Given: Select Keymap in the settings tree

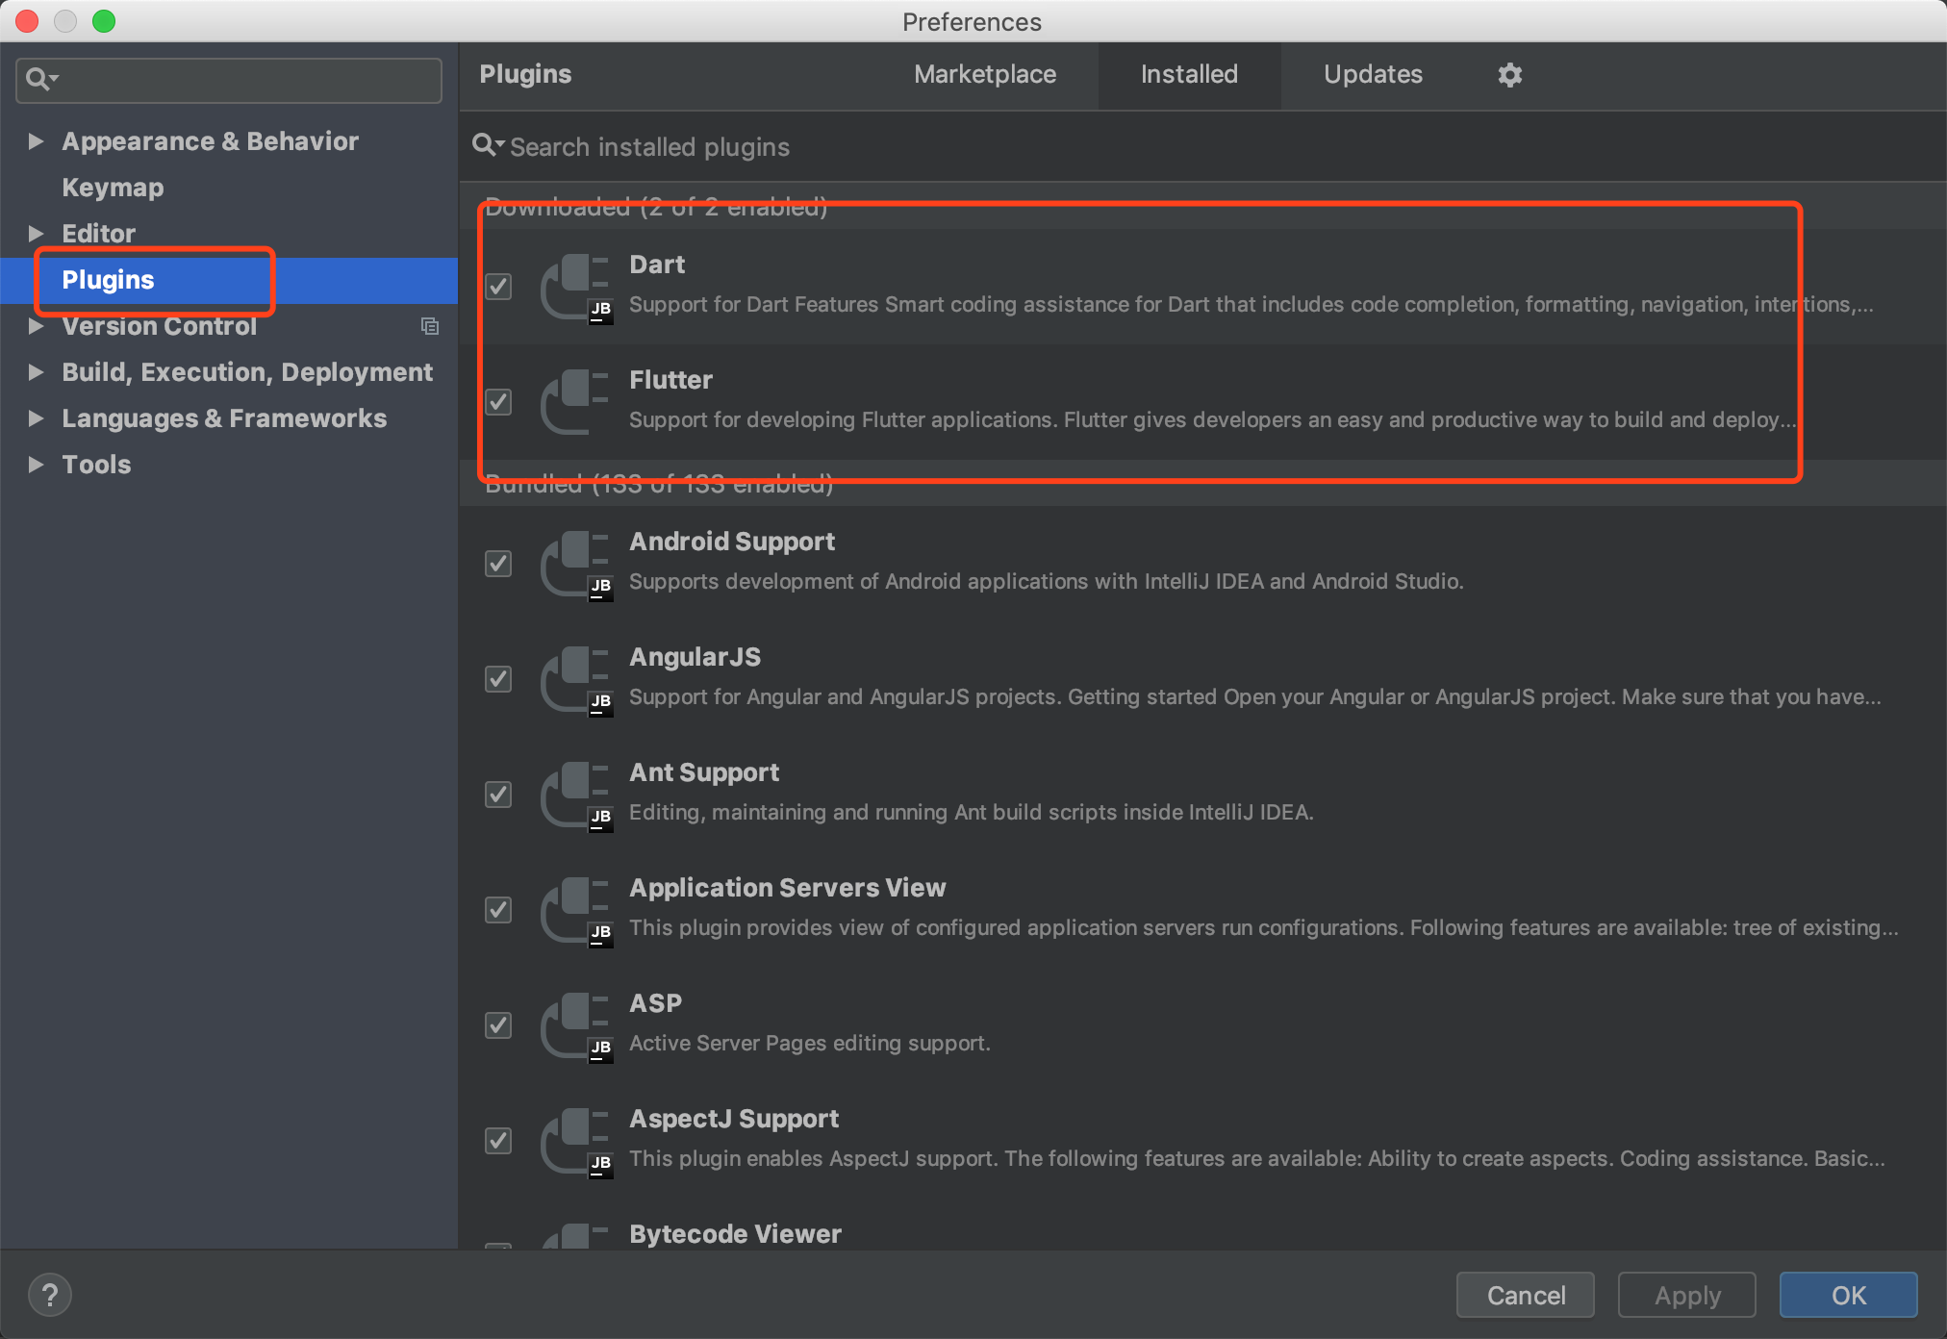Looking at the screenshot, I should point(113,188).
